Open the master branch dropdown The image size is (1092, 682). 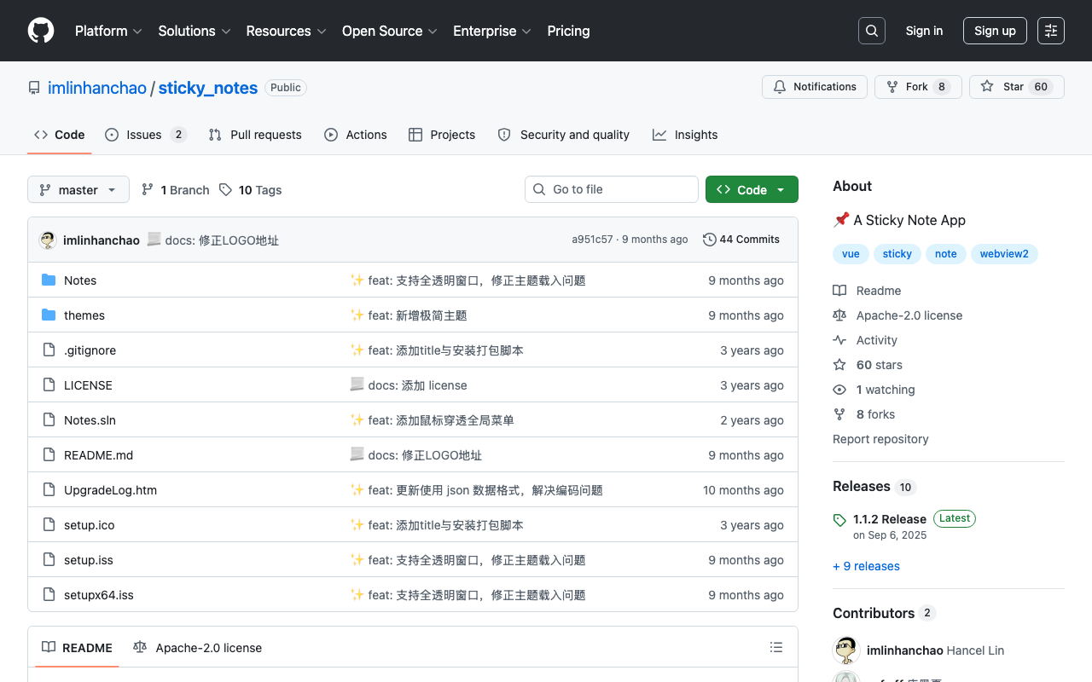[x=78, y=189]
